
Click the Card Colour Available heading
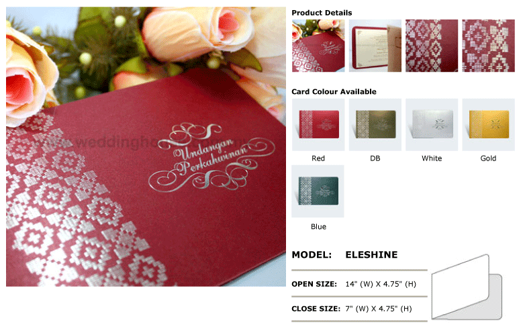334,92
